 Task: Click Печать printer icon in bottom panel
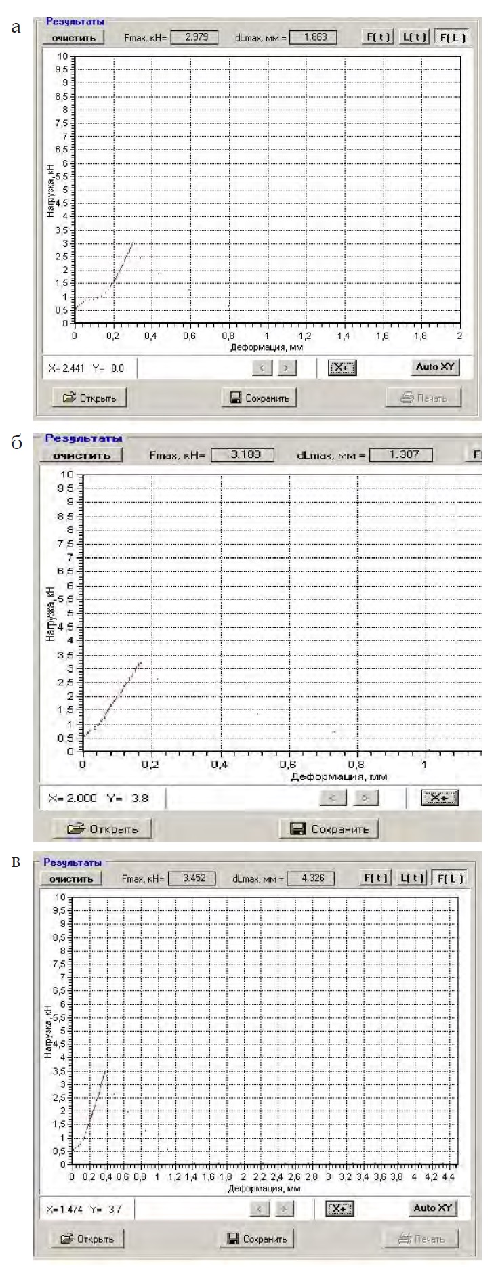tap(407, 1239)
